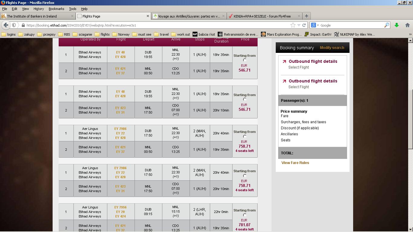Click scrollbar up arrow

[x=410, y=40]
